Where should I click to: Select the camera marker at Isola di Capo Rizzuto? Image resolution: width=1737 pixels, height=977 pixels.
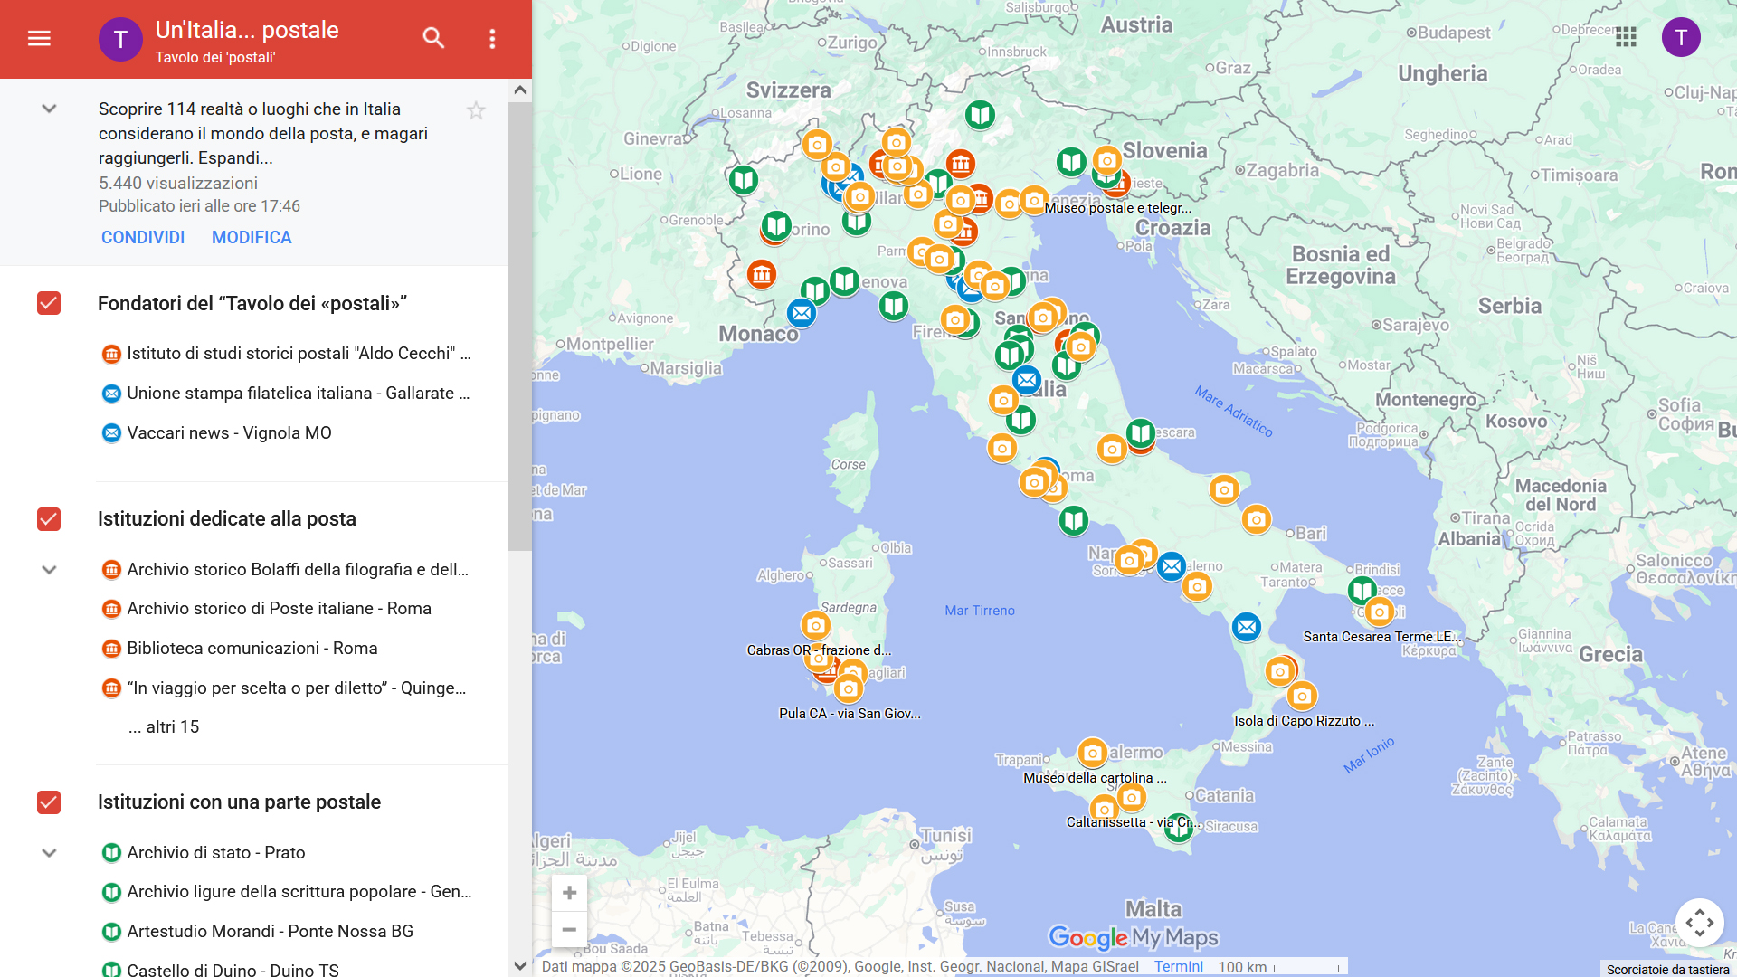point(1301,696)
